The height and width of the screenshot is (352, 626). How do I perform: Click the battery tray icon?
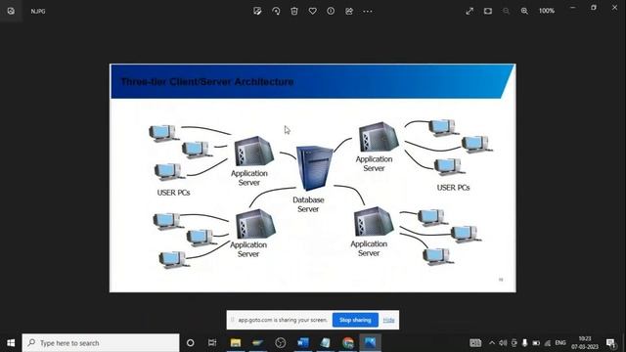tap(536, 343)
